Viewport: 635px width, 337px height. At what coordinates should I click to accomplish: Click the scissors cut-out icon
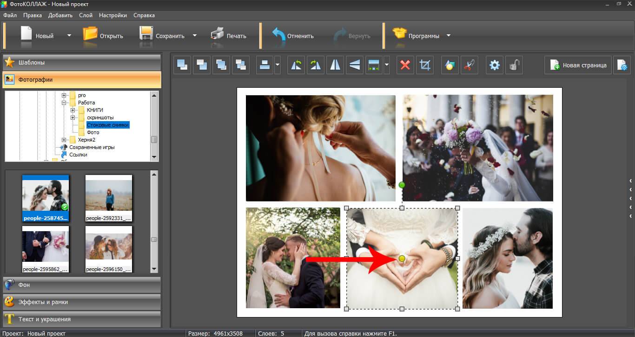pos(470,65)
